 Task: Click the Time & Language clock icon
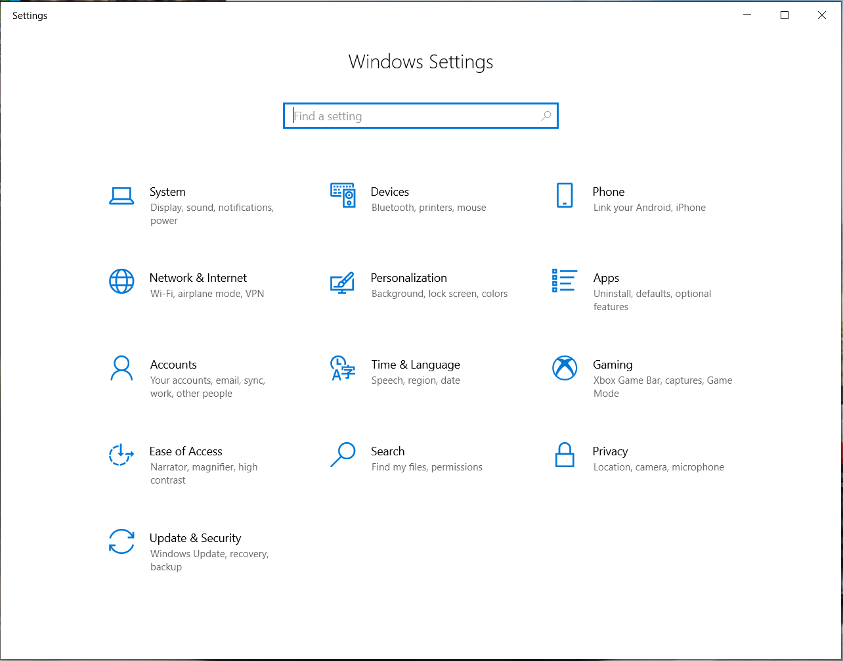point(342,369)
